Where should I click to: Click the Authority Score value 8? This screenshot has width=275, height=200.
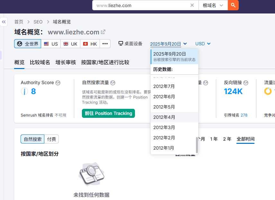point(33,91)
